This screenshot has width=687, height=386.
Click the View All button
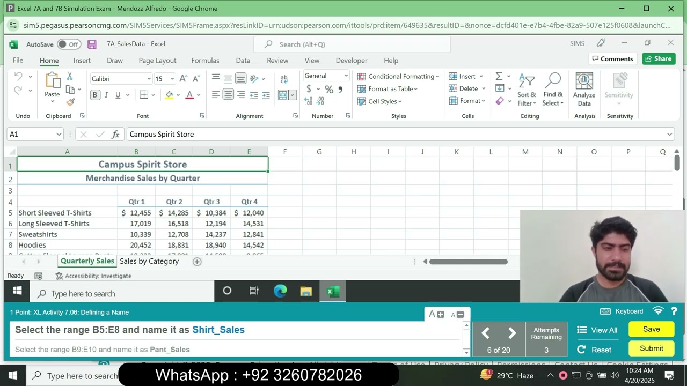597,330
